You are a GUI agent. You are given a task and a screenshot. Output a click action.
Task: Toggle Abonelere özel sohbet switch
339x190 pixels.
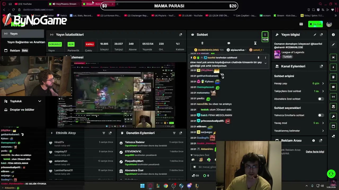pyautogui.click(x=320, y=99)
